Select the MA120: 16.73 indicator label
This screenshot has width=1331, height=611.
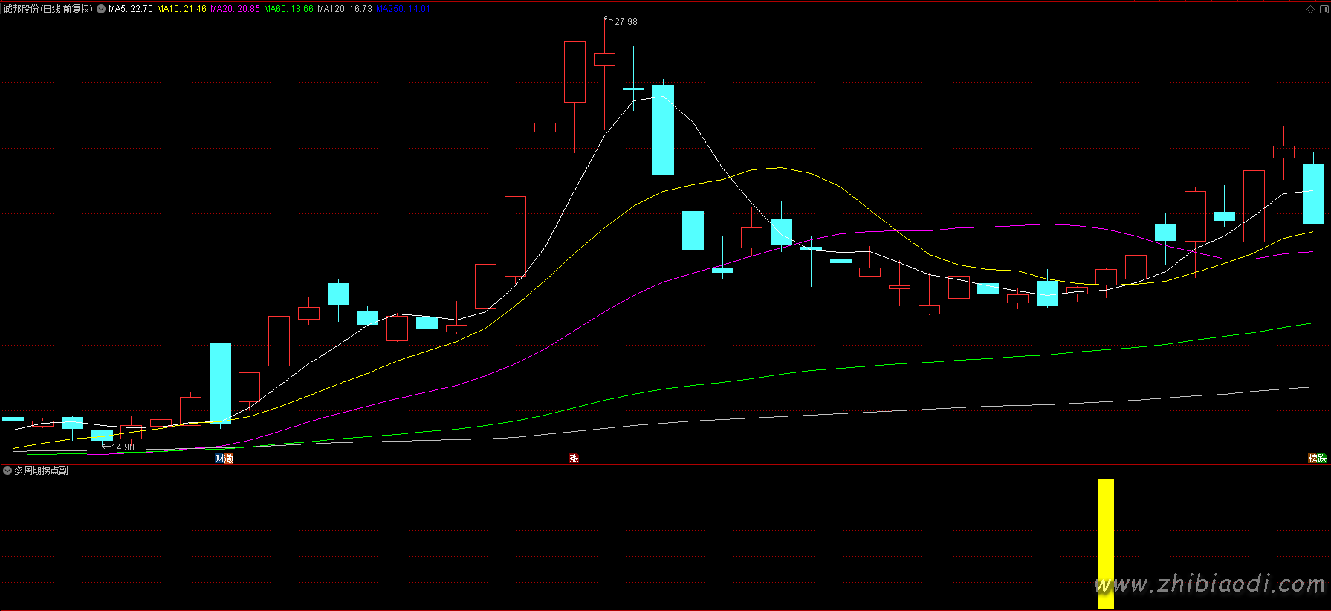345,9
